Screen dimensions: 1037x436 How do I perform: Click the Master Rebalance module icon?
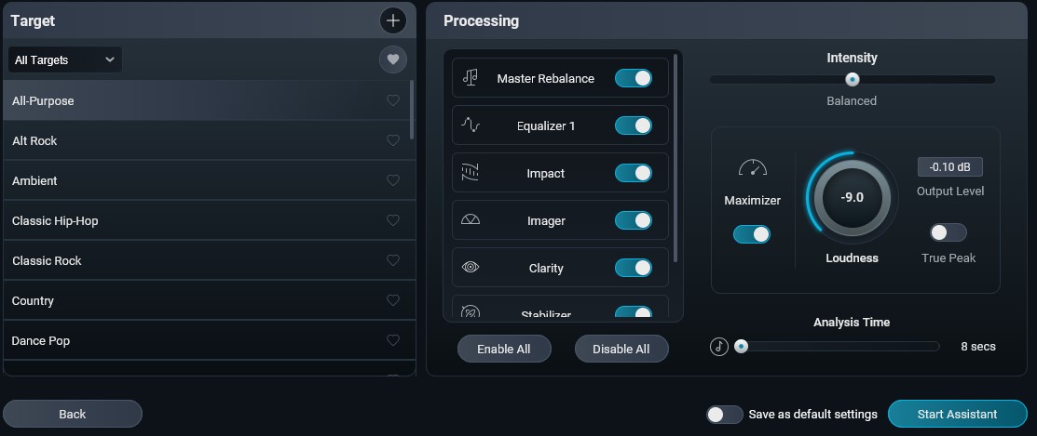[x=471, y=78]
